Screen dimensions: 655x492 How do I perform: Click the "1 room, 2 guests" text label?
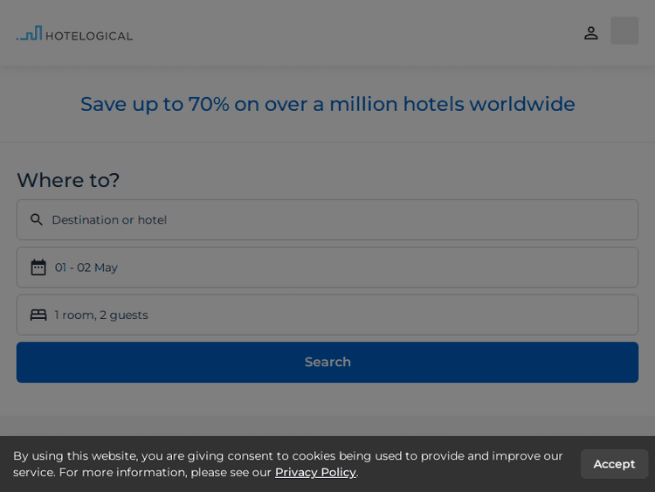pos(101,315)
